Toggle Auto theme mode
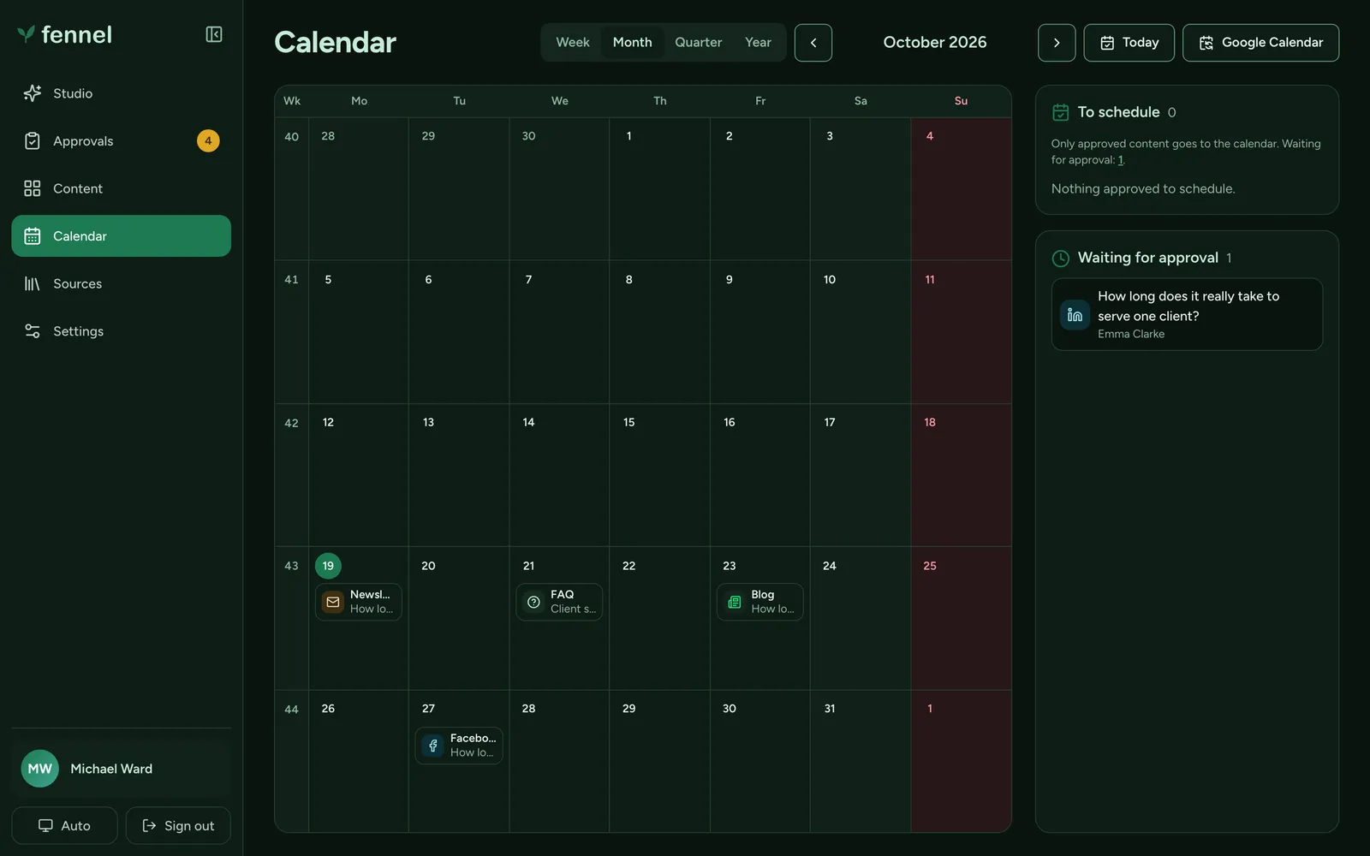Viewport: 1370px width, 856px height. tap(64, 825)
